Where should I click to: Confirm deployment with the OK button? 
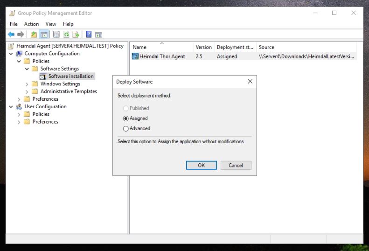[x=202, y=165]
